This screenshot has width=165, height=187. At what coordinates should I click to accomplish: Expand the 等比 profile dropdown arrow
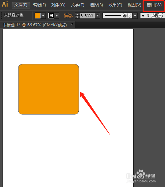[135, 15]
